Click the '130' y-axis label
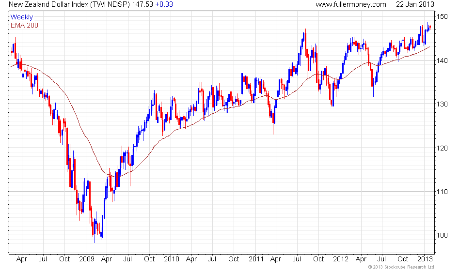Image resolution: width=475 pixels, height=271 pixels. pos(442,104)
